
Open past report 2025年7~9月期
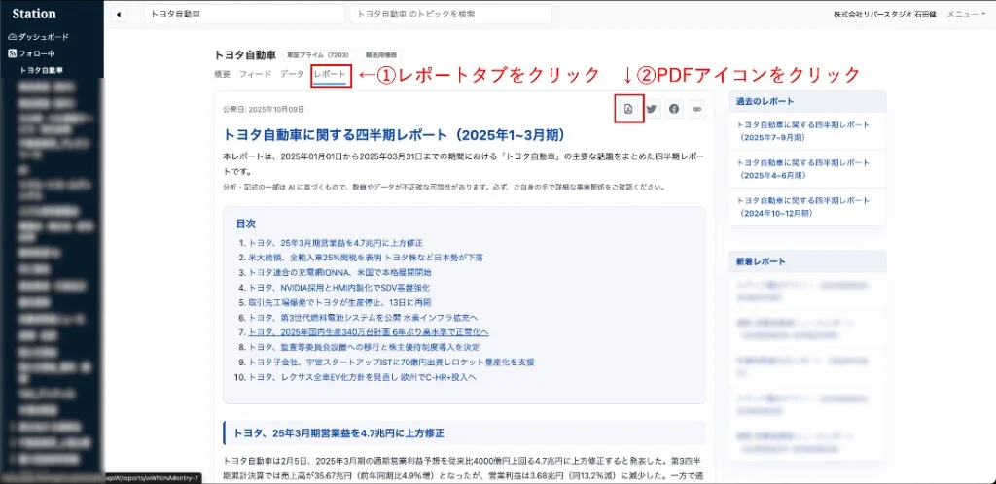(802, 130)
